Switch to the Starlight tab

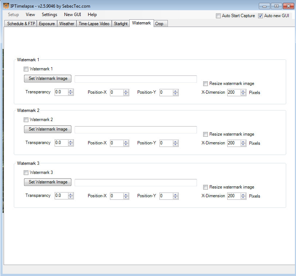[x=121, y=24]
